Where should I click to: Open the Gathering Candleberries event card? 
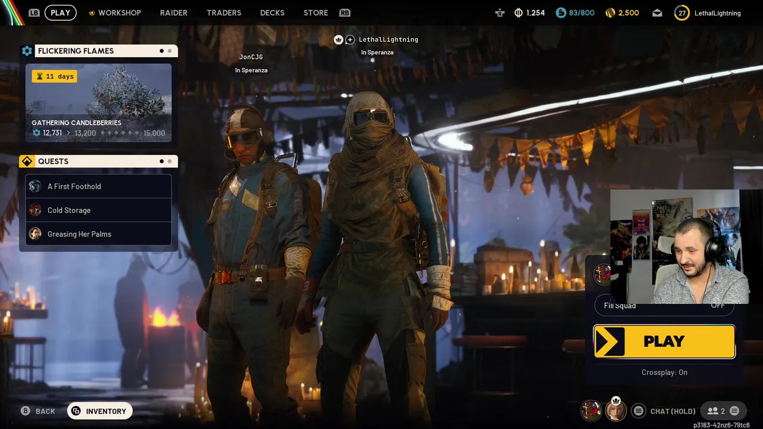point(98,103)
